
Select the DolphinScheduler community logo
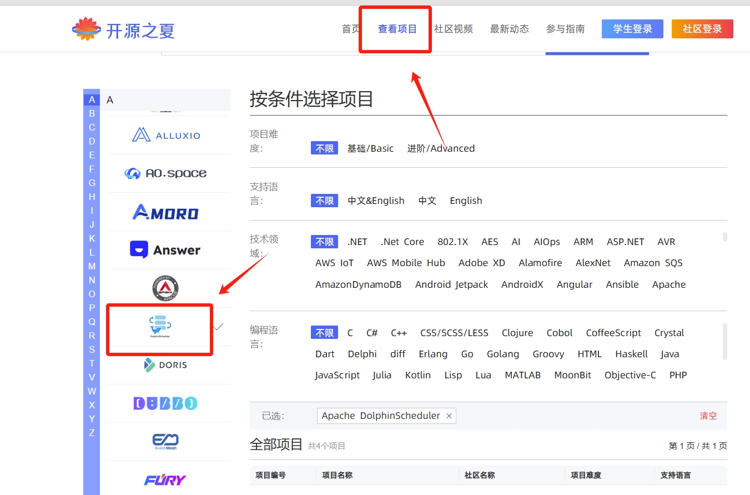tap(160, 327)
